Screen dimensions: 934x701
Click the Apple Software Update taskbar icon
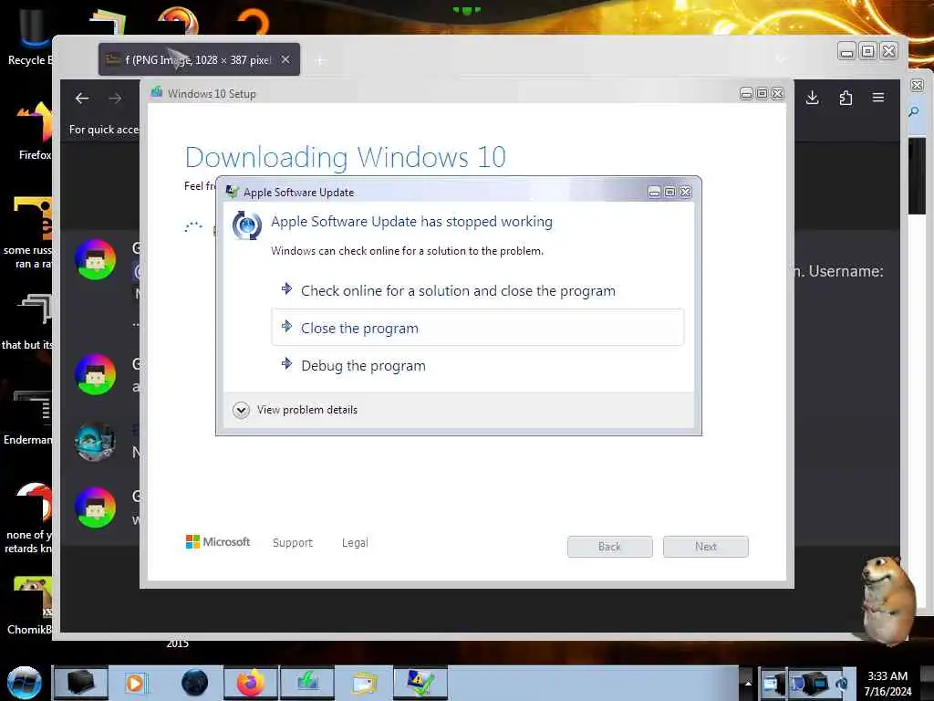pyautogui.click(x=420, y=683)
